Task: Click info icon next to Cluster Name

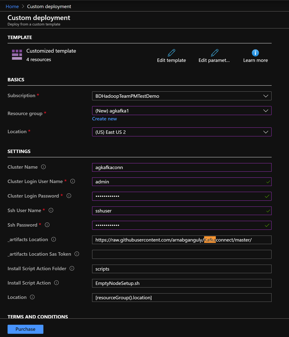Action: 44,167
